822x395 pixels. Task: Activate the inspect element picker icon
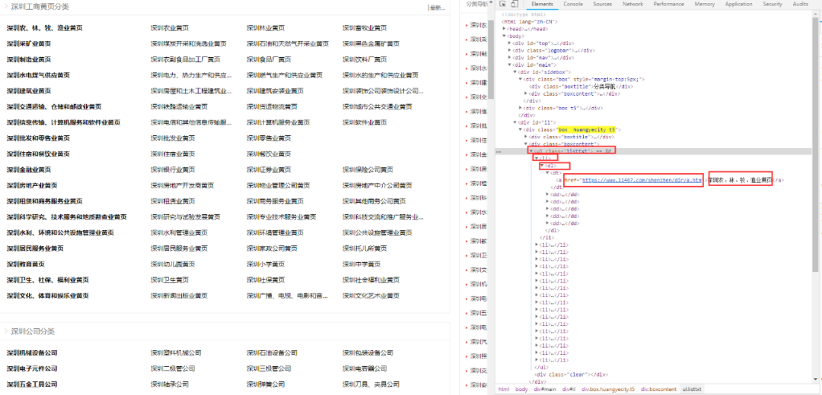click(x=502, y=5)
